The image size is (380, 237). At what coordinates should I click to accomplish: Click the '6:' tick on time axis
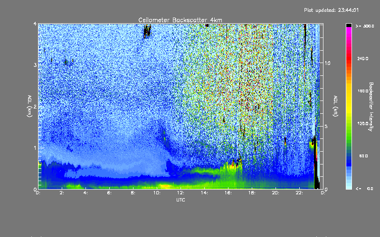pyautogui.click(x=110, y=193)
